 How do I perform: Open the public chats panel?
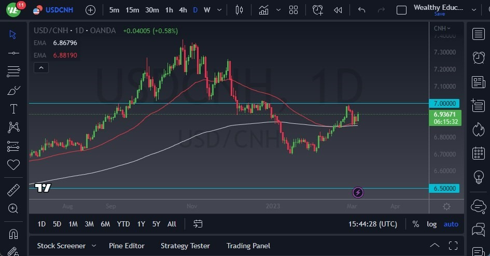(x=479, y=206)
